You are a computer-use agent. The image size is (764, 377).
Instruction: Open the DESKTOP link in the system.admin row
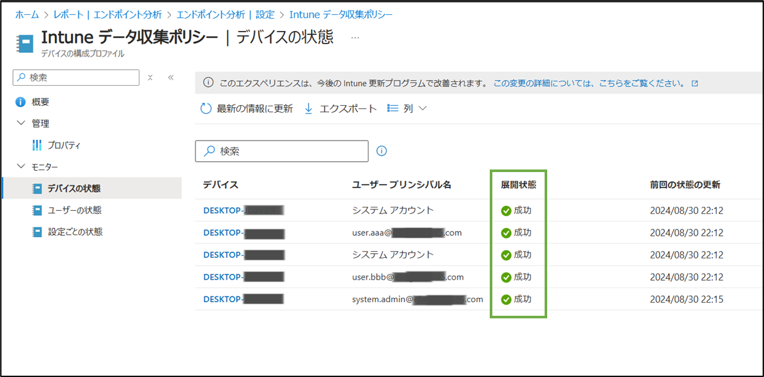[x=244, y=299]
